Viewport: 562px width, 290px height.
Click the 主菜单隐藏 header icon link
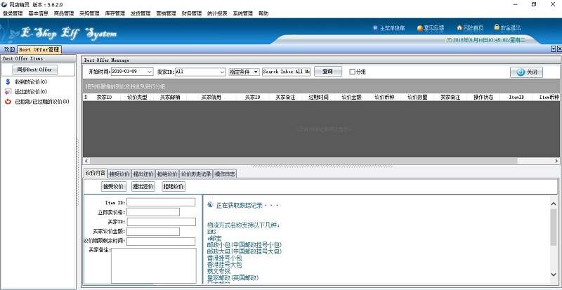coord(388,28)
